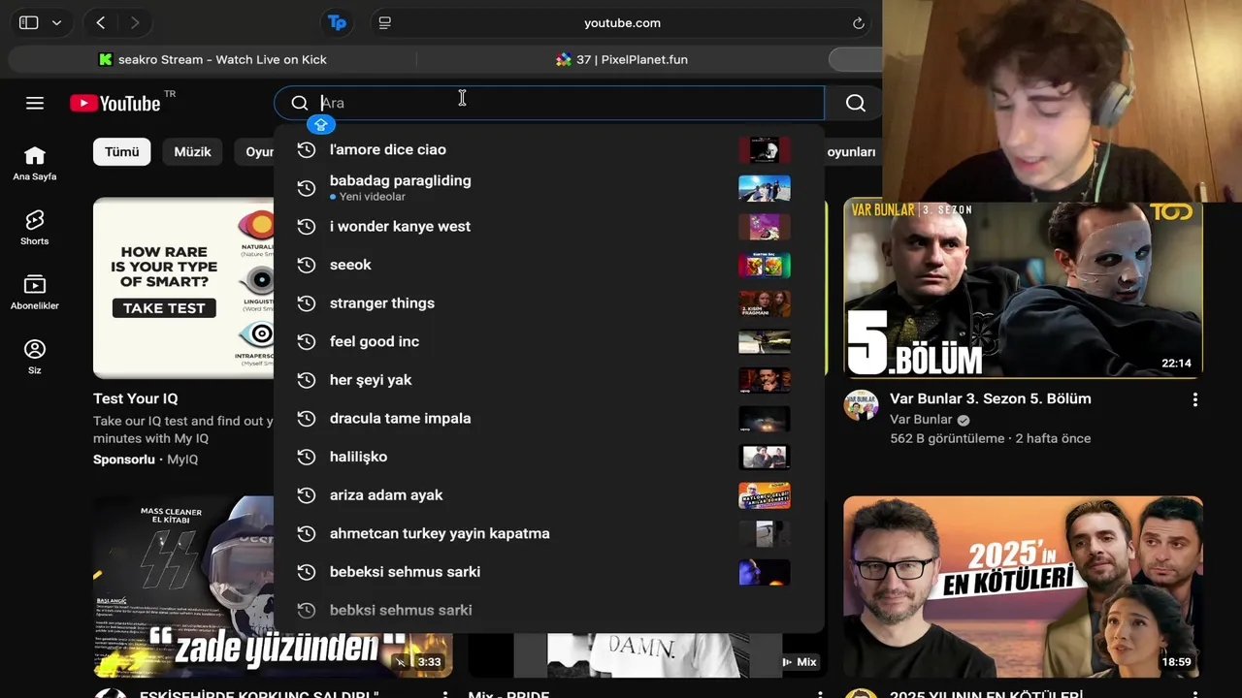Play the Var Bunlar 5. Bölüm video thumbnail
This screenshot has width=1242, height=698.
point(1023,288)
